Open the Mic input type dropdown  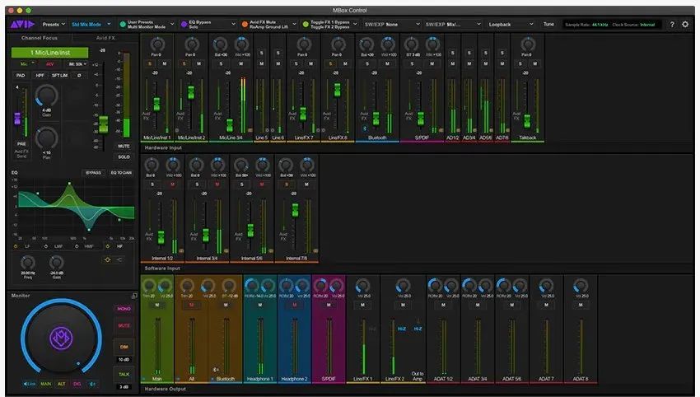27,64
